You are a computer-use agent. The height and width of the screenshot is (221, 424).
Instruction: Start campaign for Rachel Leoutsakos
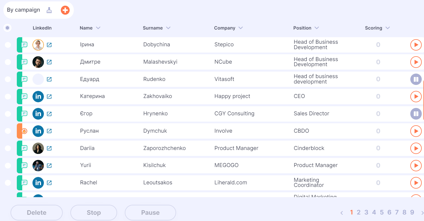tap(416, 183)
